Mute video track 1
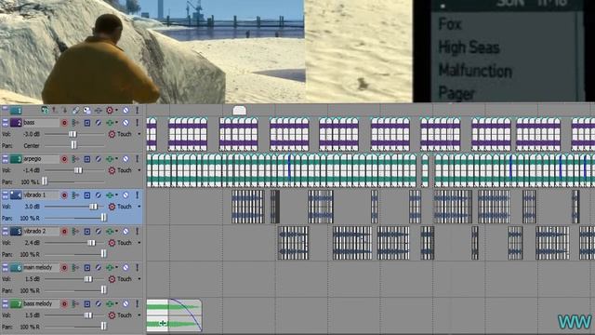This screenshot has height=335, width=595. (126, 110)
